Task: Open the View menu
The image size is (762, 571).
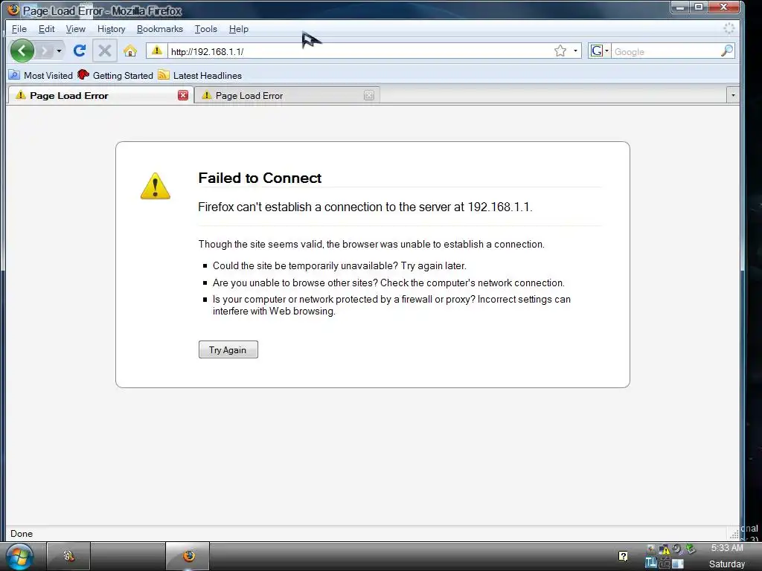Action: coord(76,29)
